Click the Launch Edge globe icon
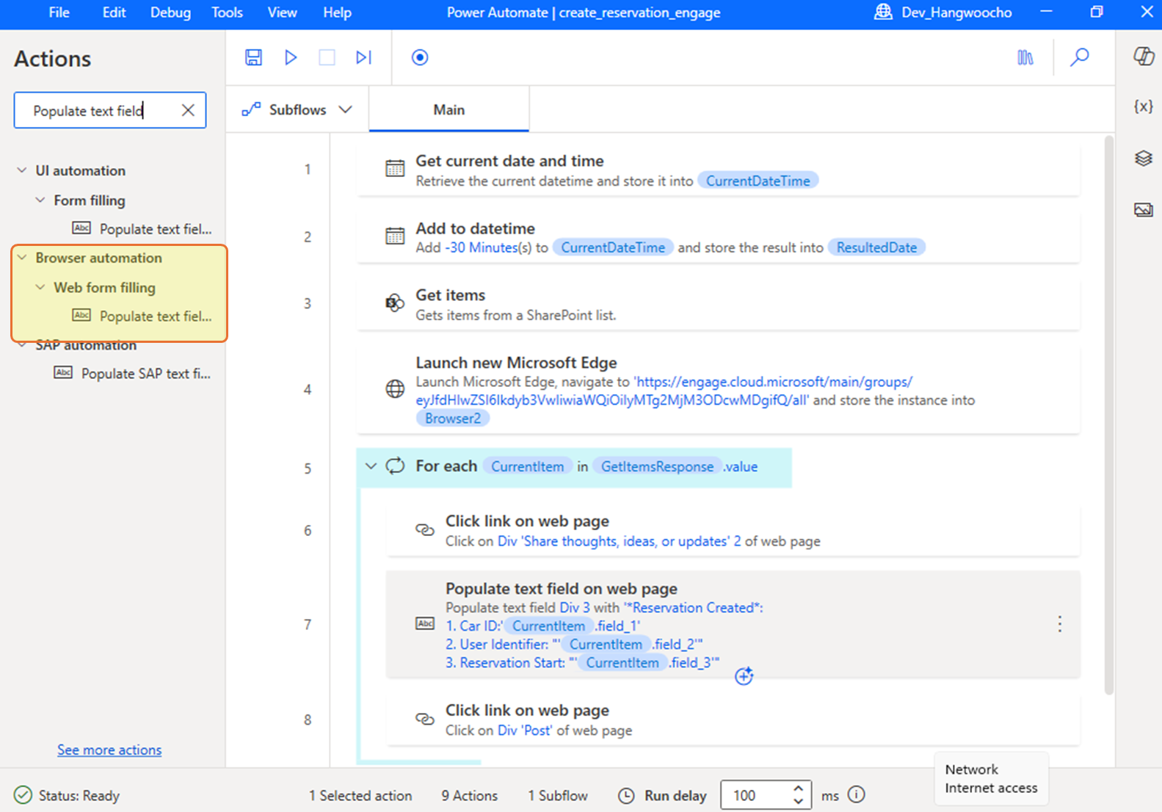Viewport: 1162px width, 812px height. point(395,389)
